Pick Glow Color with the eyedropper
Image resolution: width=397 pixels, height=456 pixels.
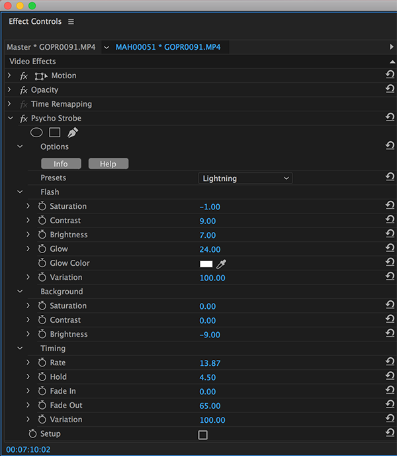tap(221, 264)
